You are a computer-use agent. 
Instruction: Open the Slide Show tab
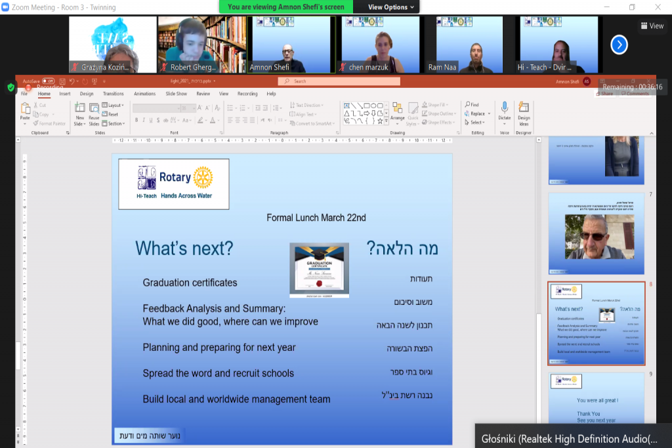click(176, 94)
